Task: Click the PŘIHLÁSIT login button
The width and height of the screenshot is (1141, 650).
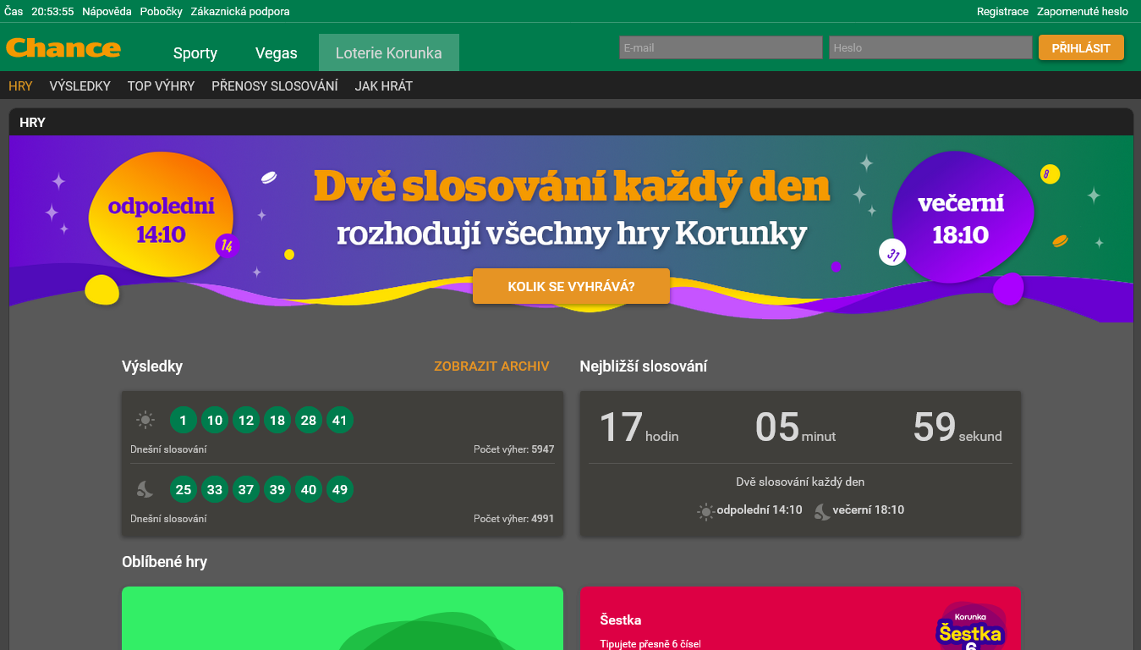Action: point(1081,48)
